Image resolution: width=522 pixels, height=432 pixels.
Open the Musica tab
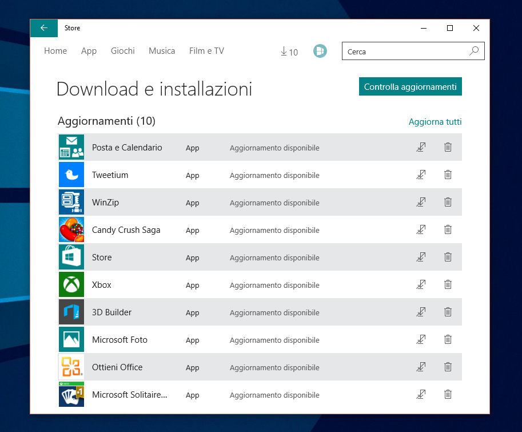click(x=162, y=50)
